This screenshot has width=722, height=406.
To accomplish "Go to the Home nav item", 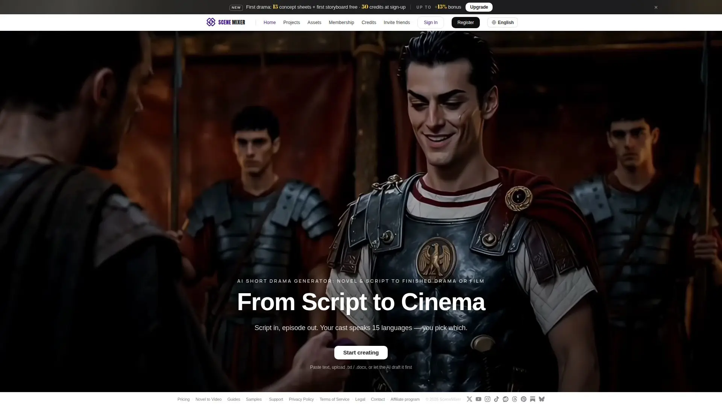I will (x=270, y=23).
